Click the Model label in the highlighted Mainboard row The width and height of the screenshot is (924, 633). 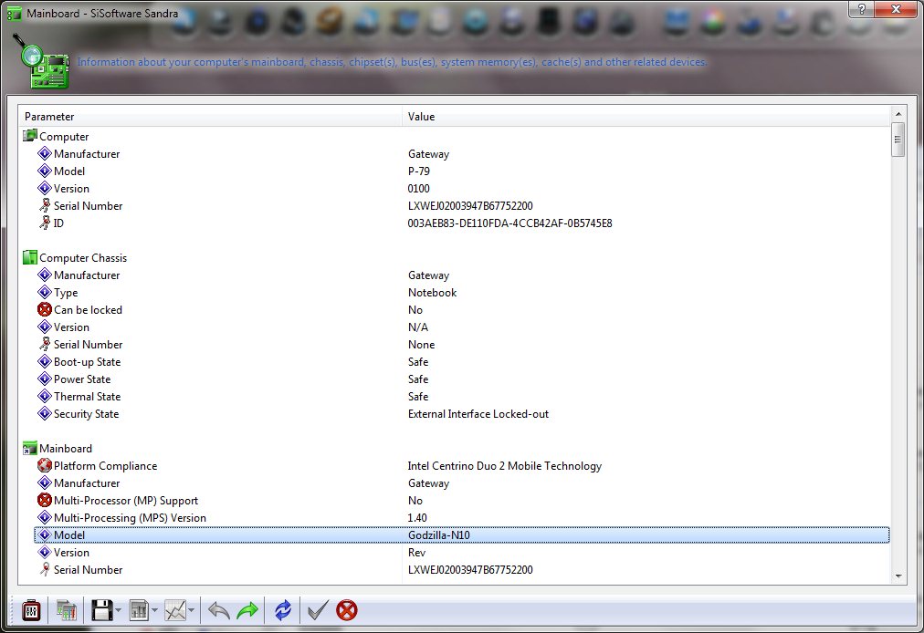point(69,535)
